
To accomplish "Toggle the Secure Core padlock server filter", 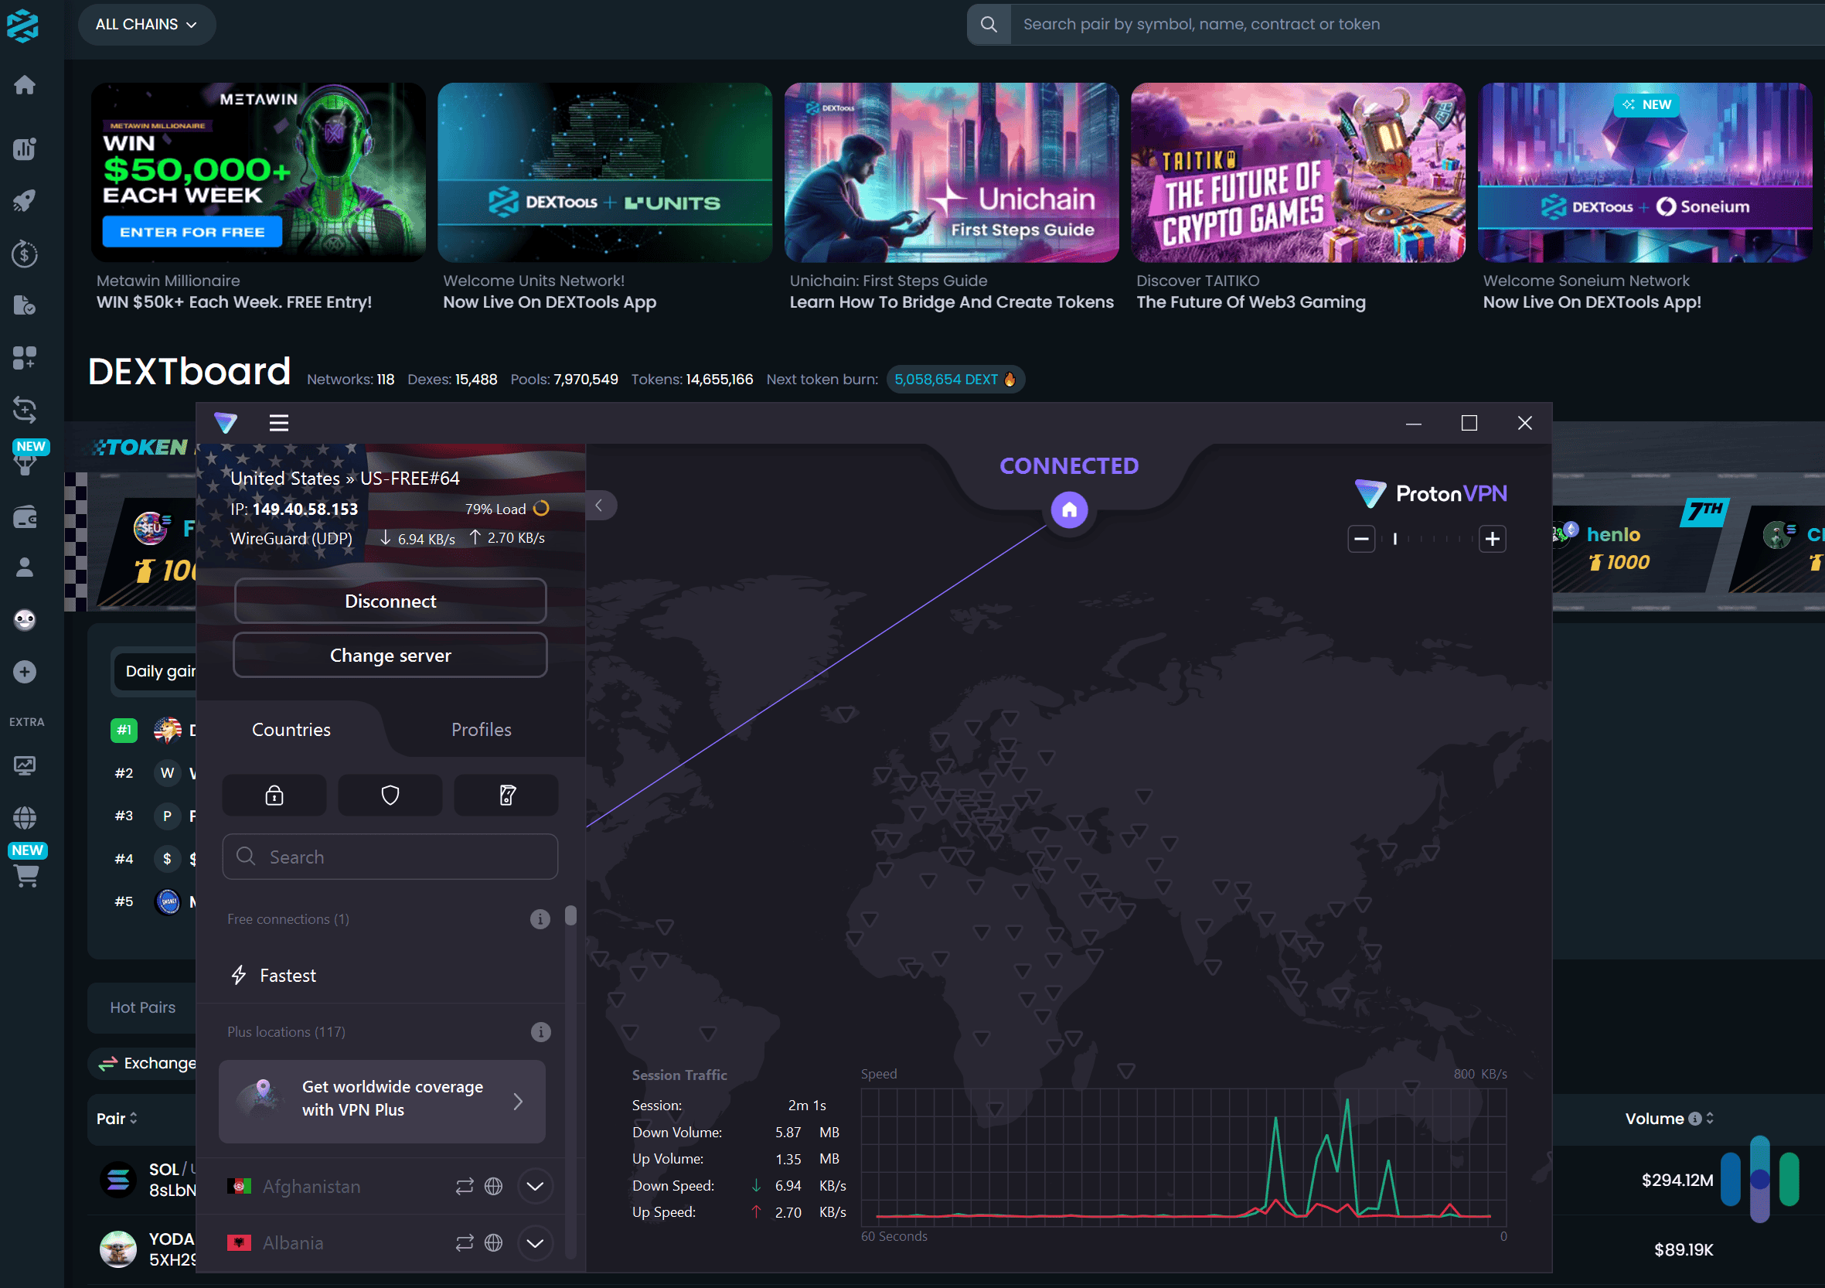I will pos(274,795).
